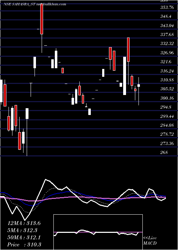Click the 273.36 price axis label
The height and width of the screenshot is (250, 178).
tap(167, 144)
